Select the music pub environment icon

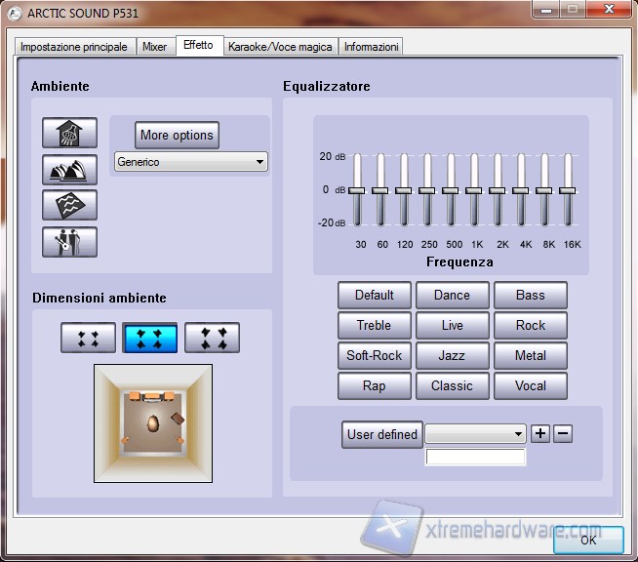[70, 241]
